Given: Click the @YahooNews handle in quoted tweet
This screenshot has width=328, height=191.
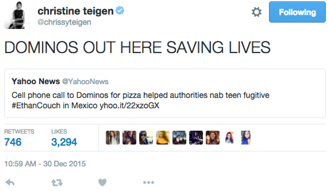Looking at the screenshot, I should (x=85, y=82).
